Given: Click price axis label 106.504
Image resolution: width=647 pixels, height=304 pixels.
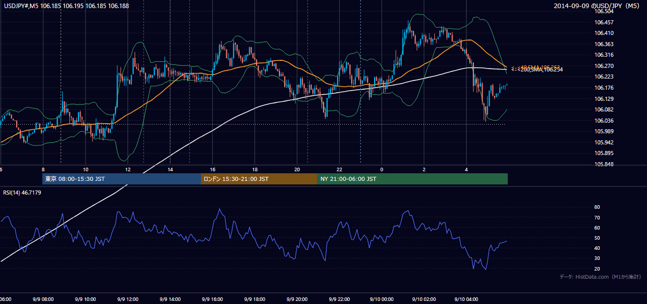Looking at the screenshot, I should [x=603, y=11].
